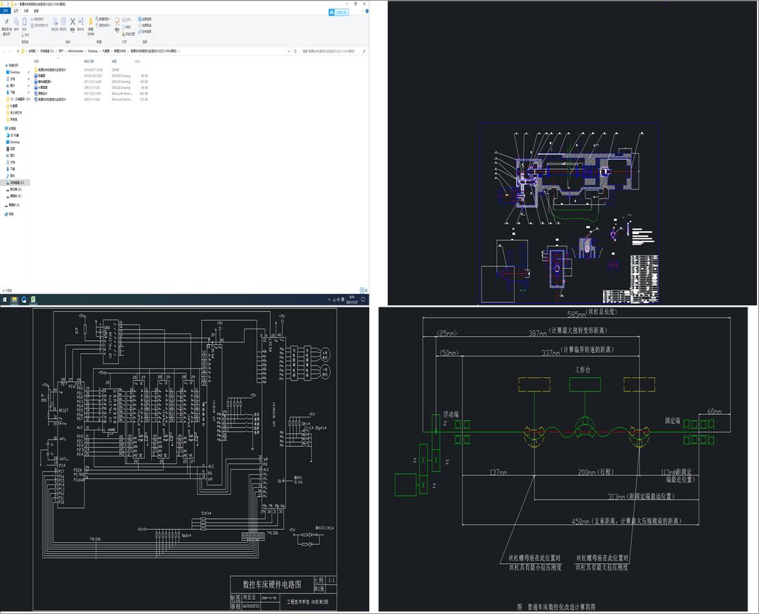This screenshot has height=614, width=759.
Task: Create a folder with the New Folder icon
Action: pyautogui.click(x=90, y=23)
